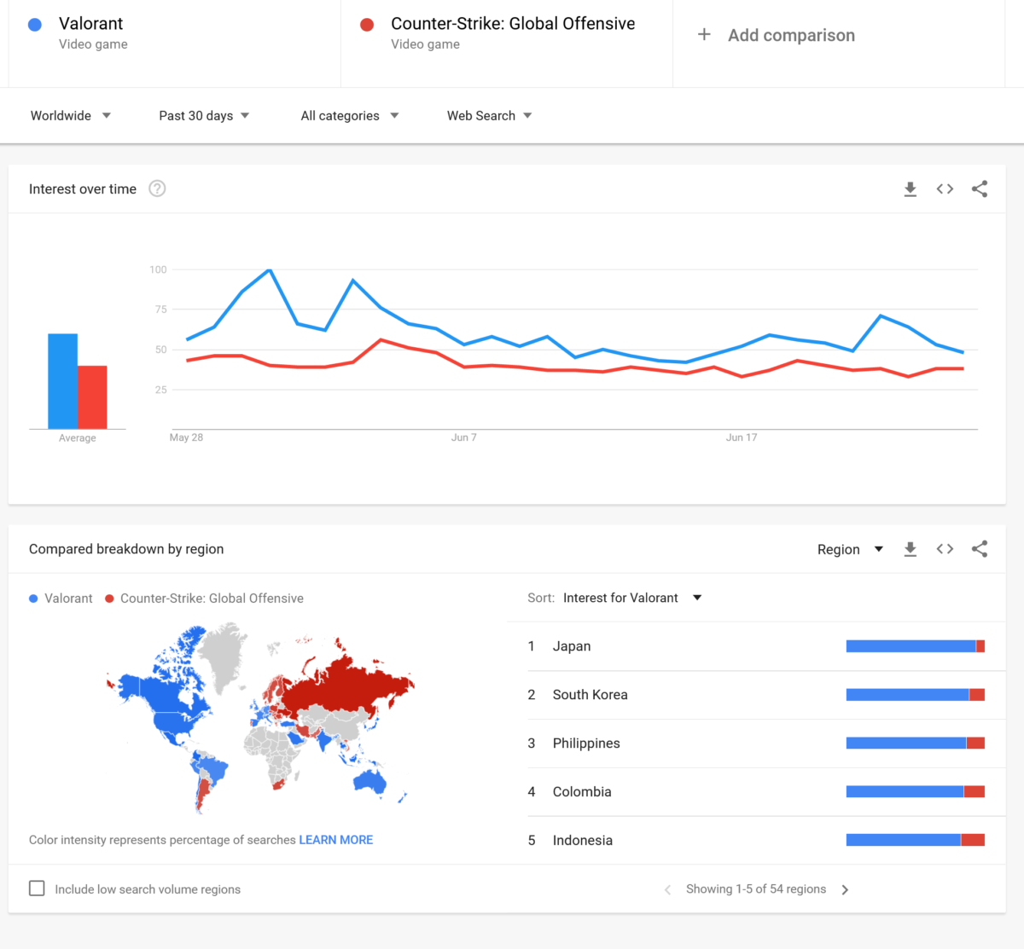This screenshot has width=1024, height=949.
Task: Go to next page of regions
Action: [845, 889]
